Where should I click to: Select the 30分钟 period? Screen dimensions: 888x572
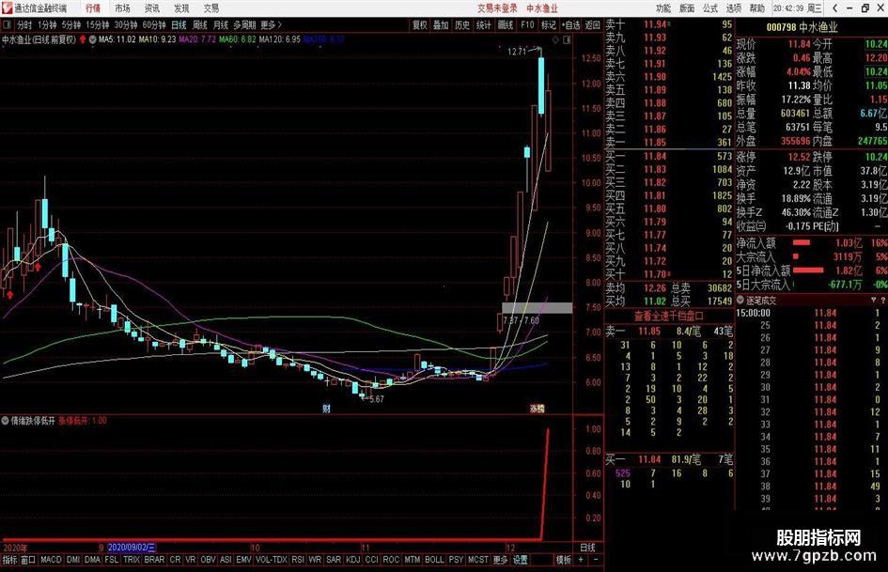(x=126, y=25)
